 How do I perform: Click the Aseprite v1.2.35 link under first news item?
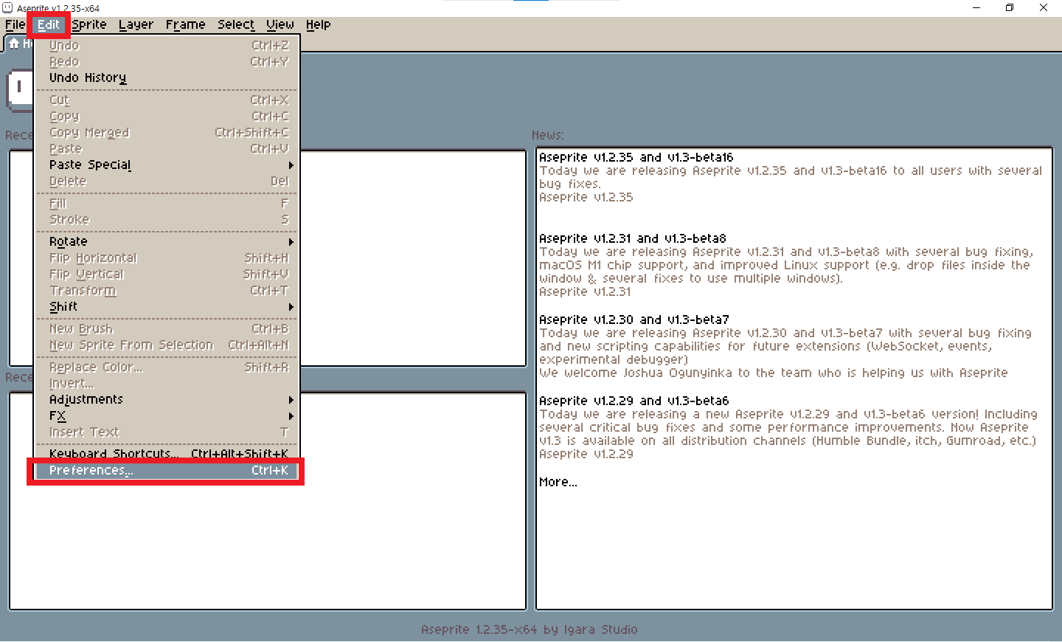pyautogui.click(x=586, y=197)
